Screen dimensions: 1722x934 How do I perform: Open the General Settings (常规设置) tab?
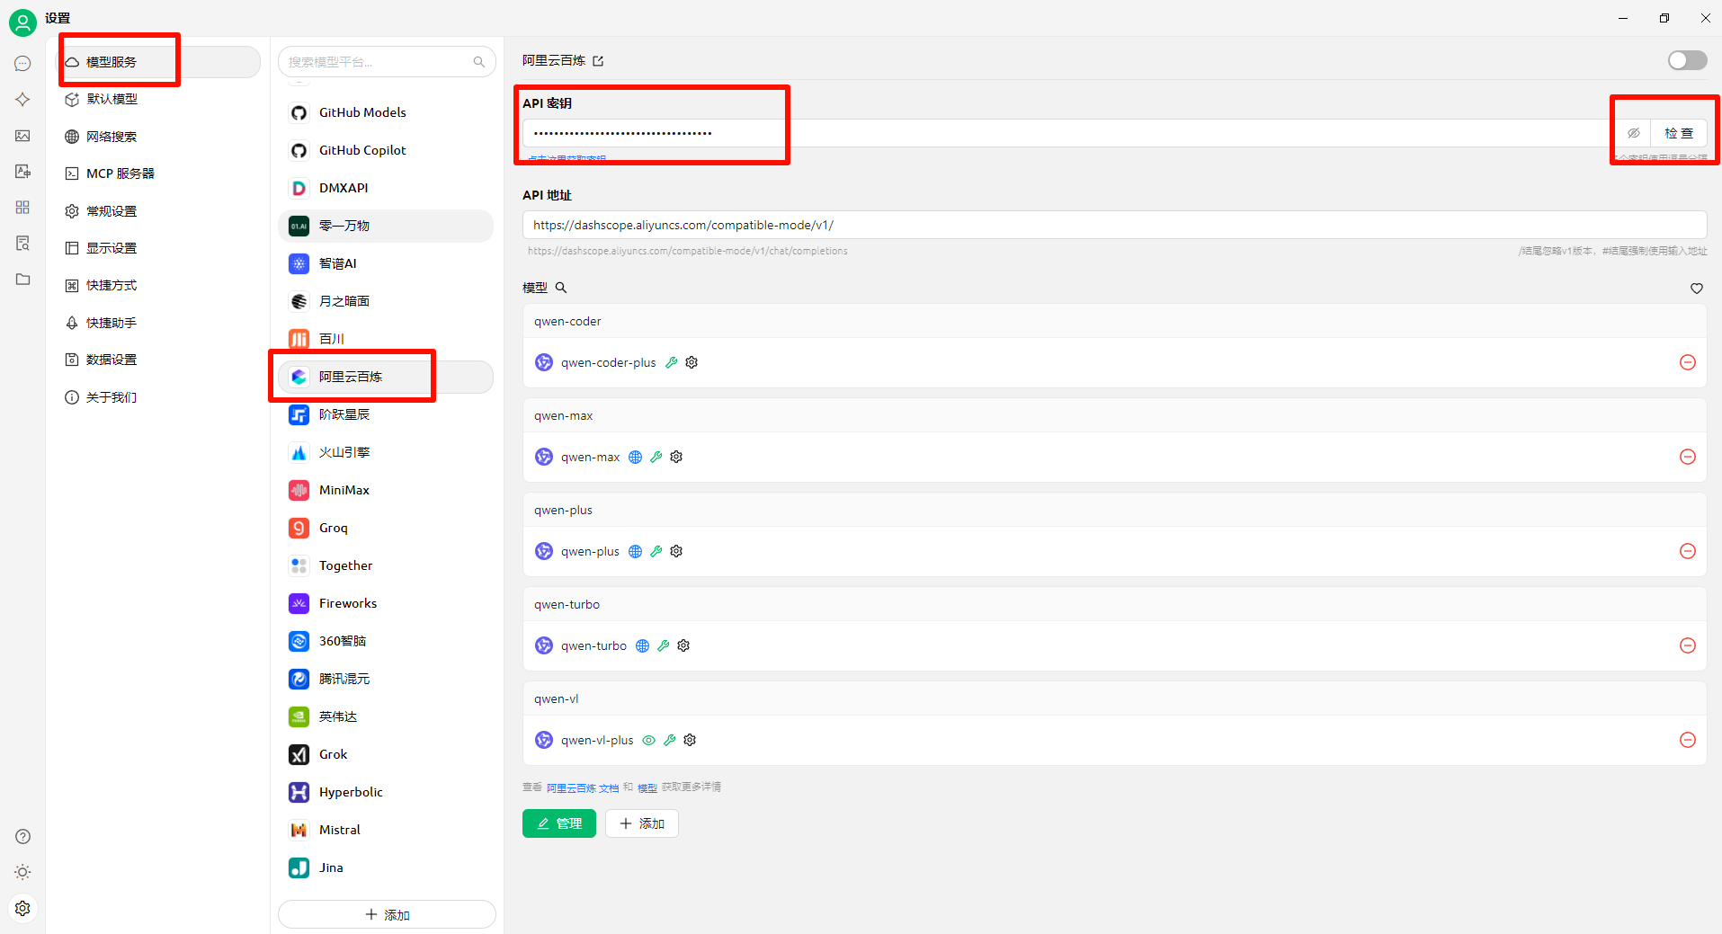157,211
